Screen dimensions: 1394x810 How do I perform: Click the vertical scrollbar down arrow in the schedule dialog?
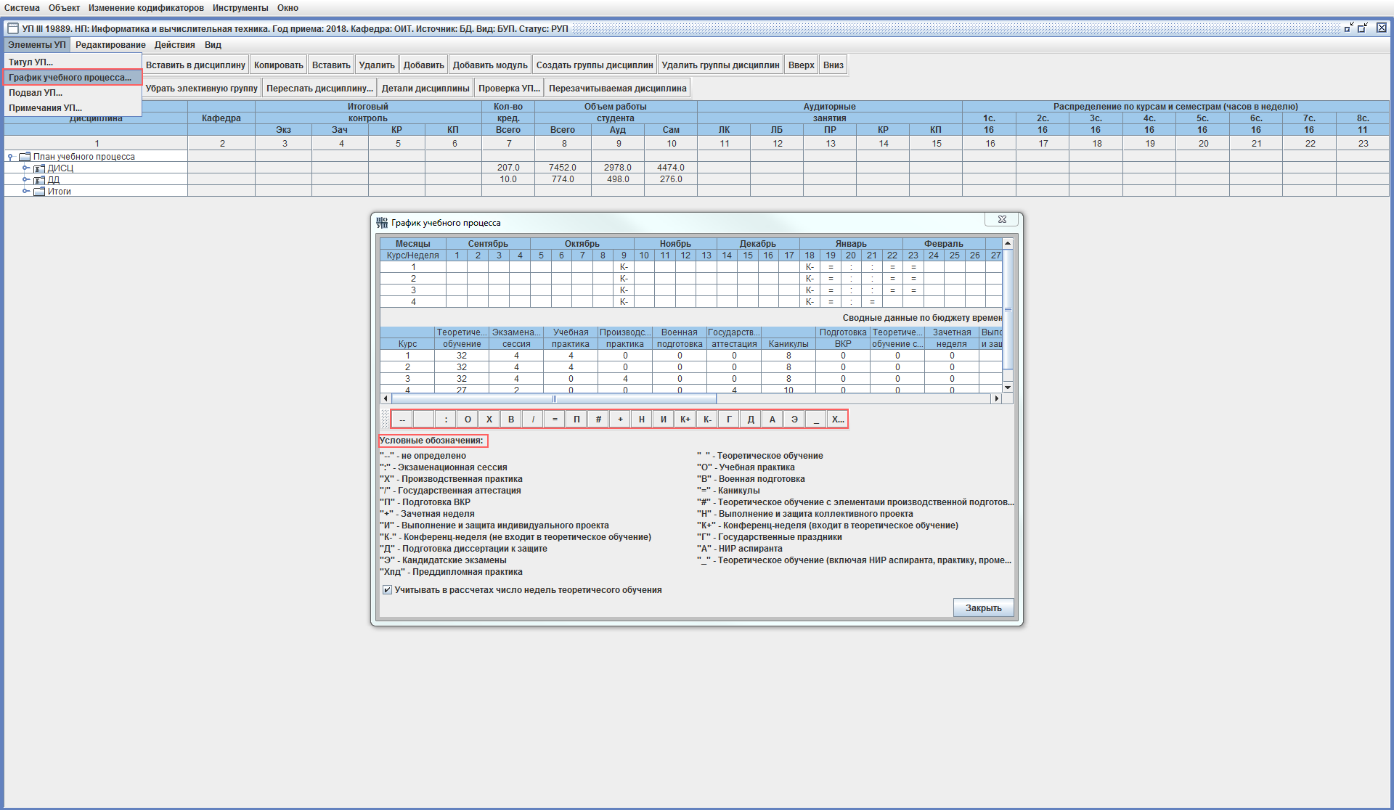1008,388
